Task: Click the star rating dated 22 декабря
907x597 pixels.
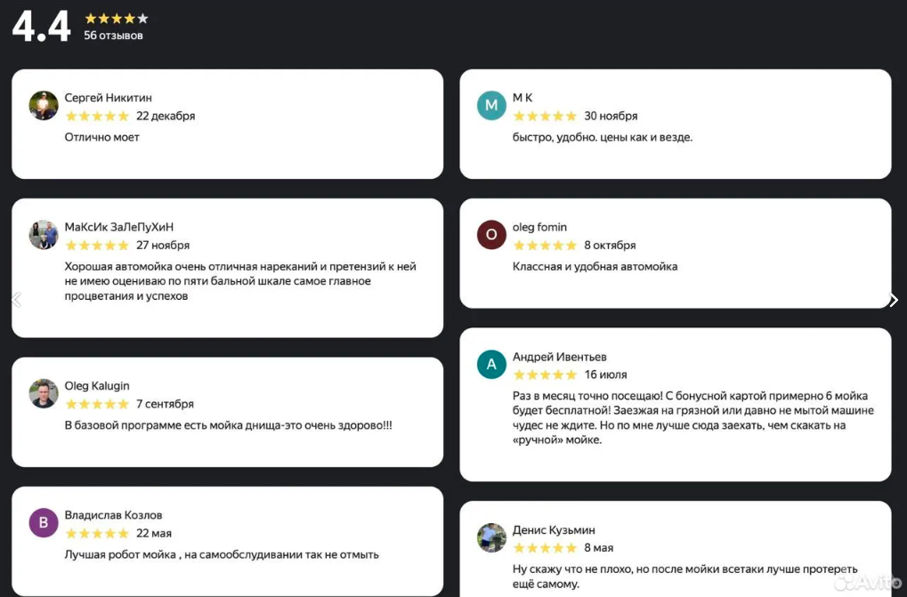Action: click(x=97, y=117)
